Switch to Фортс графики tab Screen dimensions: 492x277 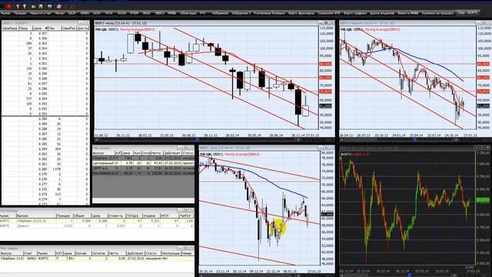pos(355,13)
